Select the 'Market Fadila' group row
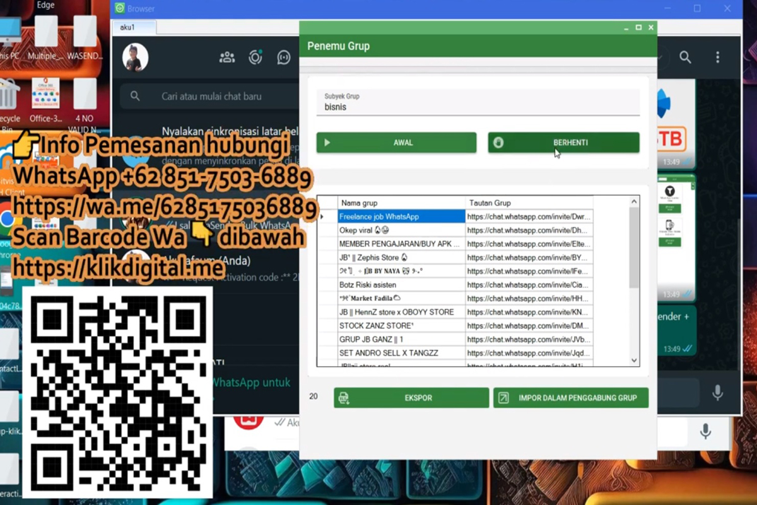 [x=401, y=298]
